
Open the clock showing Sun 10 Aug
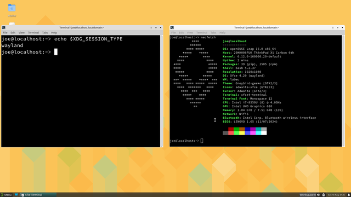(336, 195)
